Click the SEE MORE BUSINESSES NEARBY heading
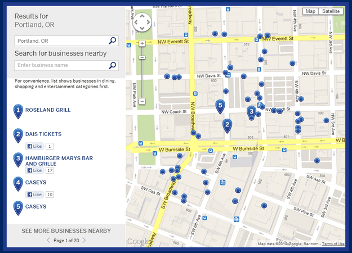Screen dimensions: 352x253 [66, 231]
